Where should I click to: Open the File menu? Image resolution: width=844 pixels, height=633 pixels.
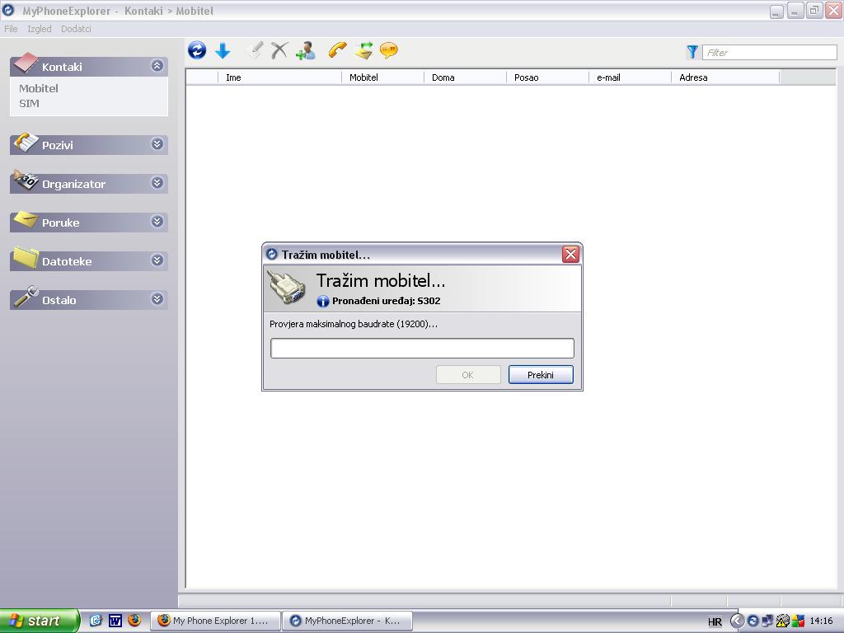pos(11,29)
